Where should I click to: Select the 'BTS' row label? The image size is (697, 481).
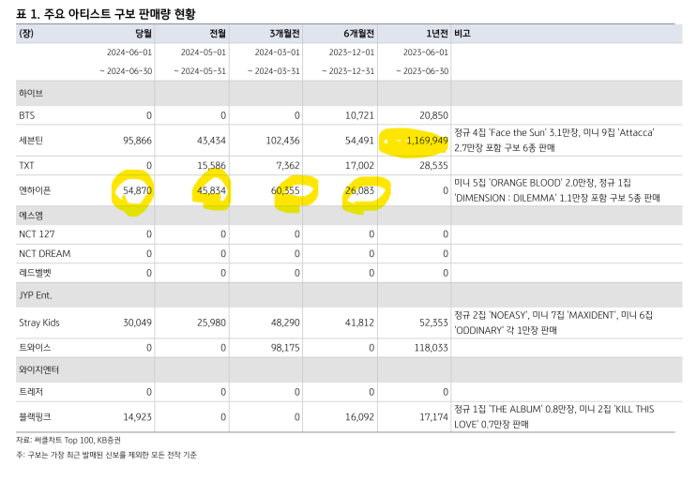(26, 115)
